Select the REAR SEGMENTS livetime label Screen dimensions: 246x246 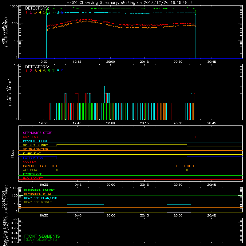(x=41, y=240)
